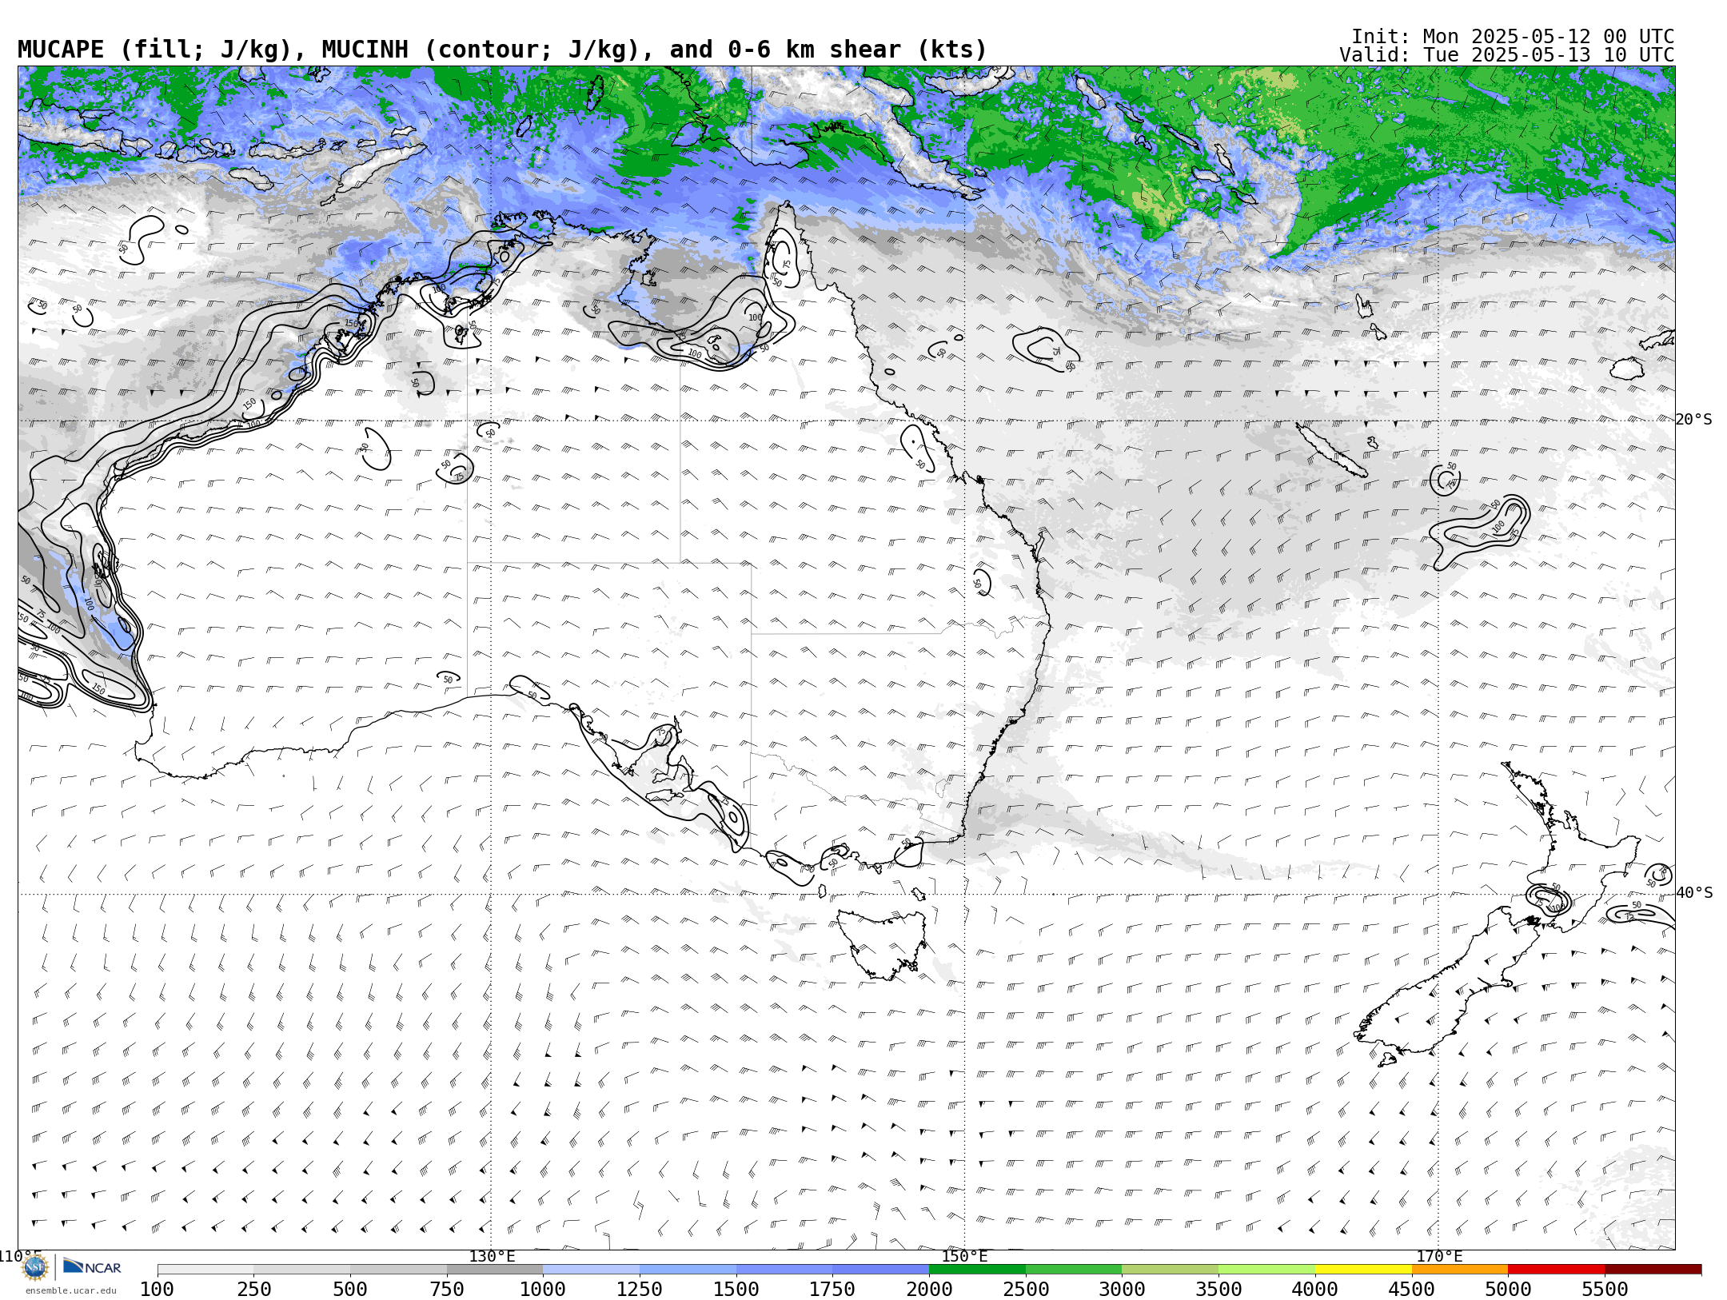Click the 4500 colorbar tick label
The height and width of the screenshot is (1300, 1727).
[x=1412, y=1289]
